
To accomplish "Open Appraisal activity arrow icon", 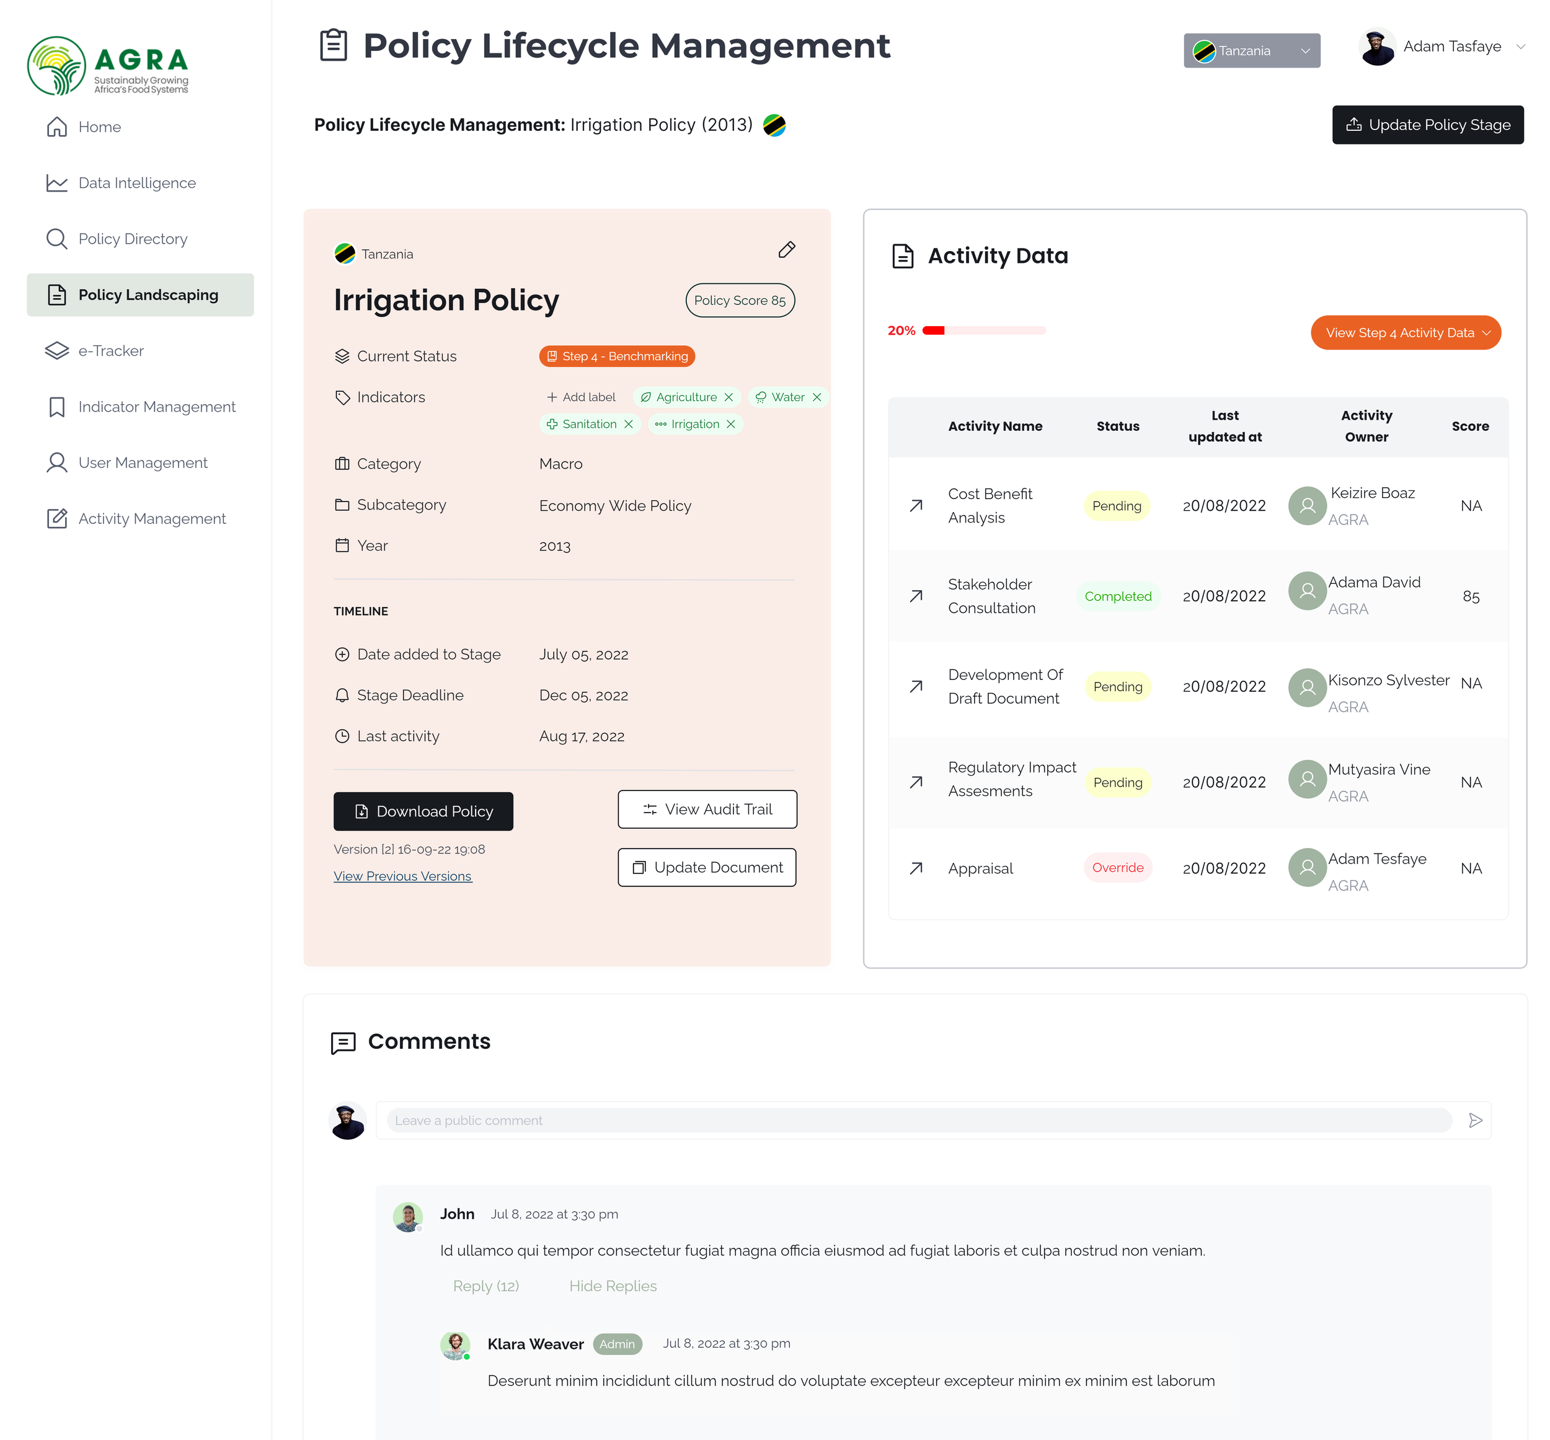I will [916, 868].
